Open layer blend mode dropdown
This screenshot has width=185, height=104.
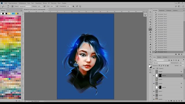pos(162,63)
